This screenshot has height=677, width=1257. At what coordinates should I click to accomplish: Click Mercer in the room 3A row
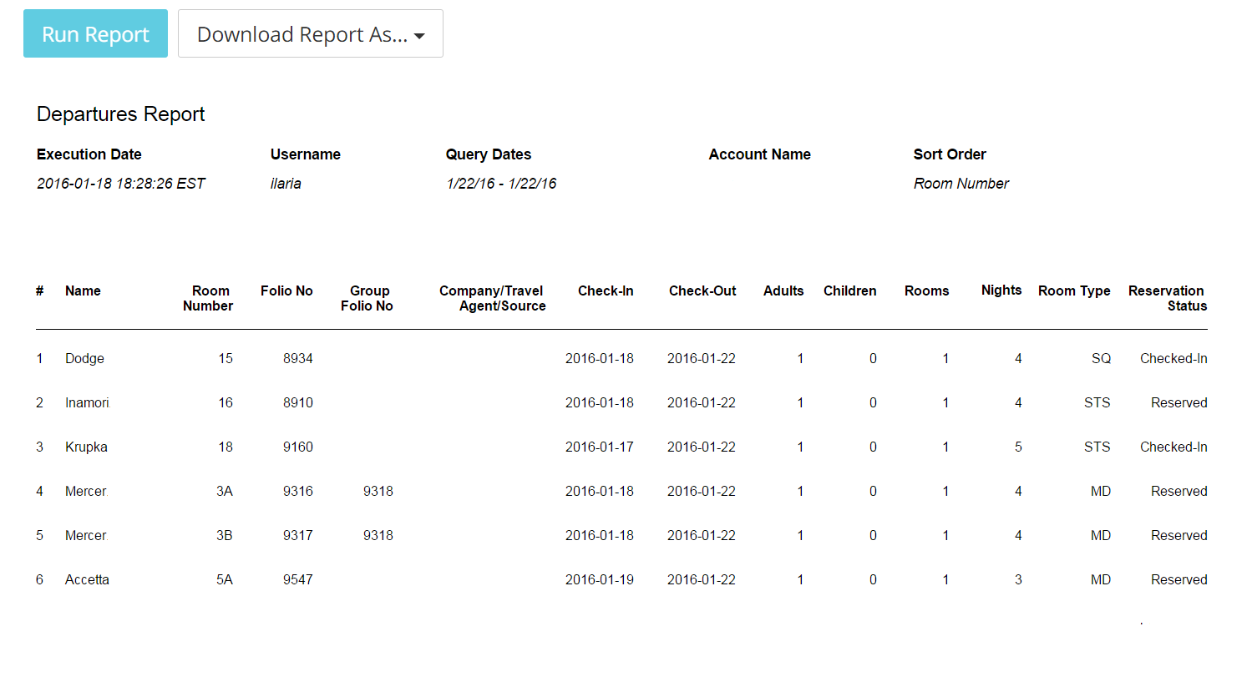[86, 492]
